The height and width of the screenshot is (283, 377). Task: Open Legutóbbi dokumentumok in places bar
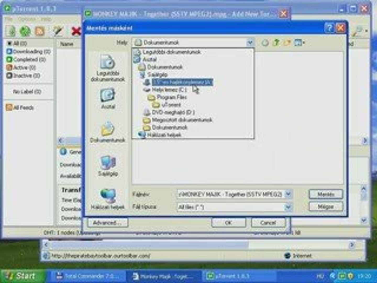(108, 69)
